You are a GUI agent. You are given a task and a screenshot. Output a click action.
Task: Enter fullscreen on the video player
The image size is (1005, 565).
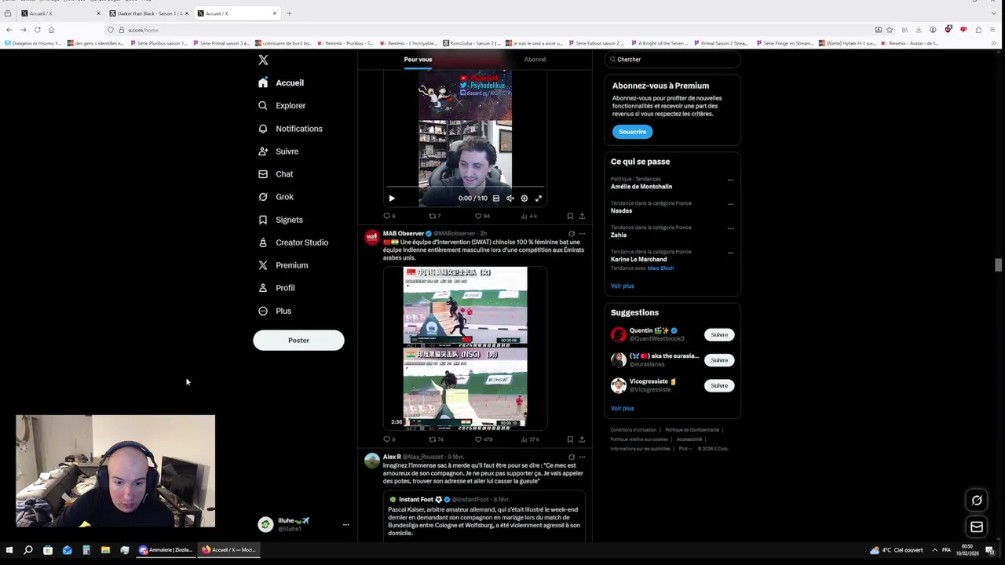tap(539, 199)
